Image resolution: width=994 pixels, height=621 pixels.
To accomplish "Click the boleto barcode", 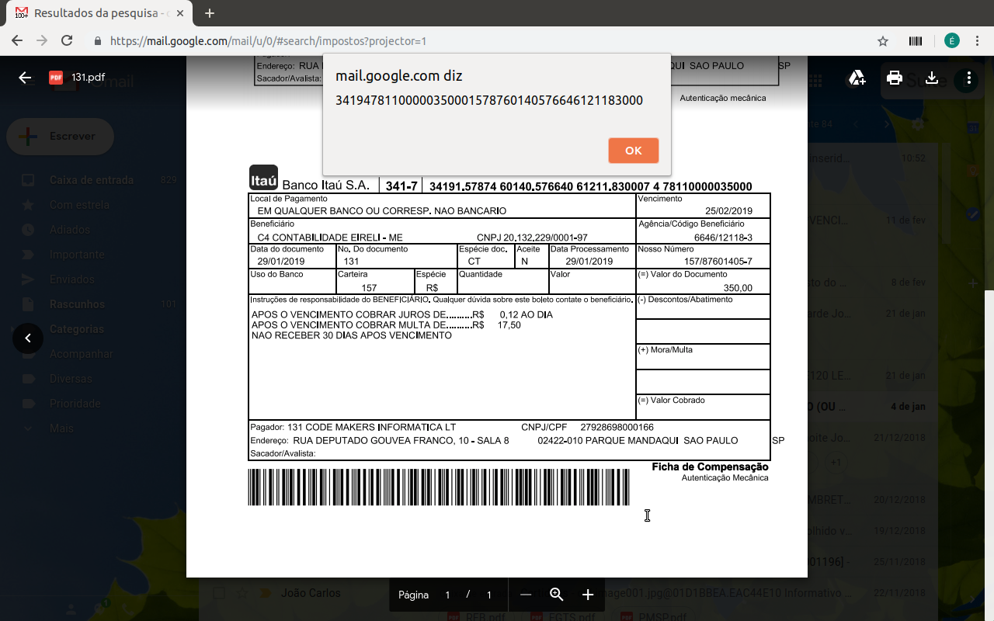I will click(x=439, y=487).
